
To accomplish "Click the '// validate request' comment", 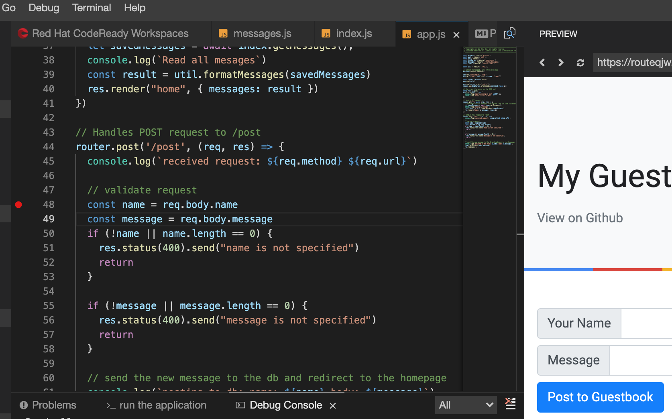I will click(142, 190).
